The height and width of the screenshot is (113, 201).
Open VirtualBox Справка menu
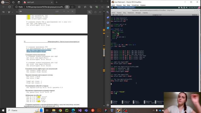pyautogui.click(x=143, y=5)
